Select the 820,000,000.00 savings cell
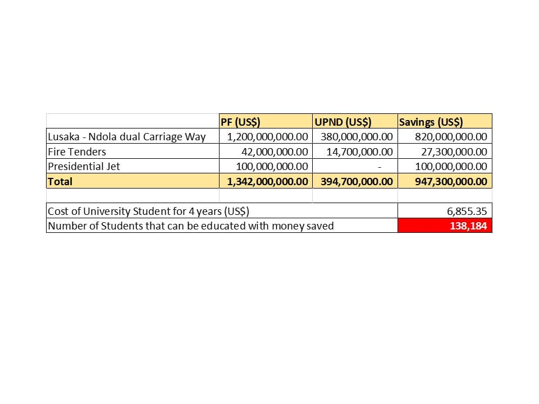This screenshot has height=404, width=539. tap(445, 136)
